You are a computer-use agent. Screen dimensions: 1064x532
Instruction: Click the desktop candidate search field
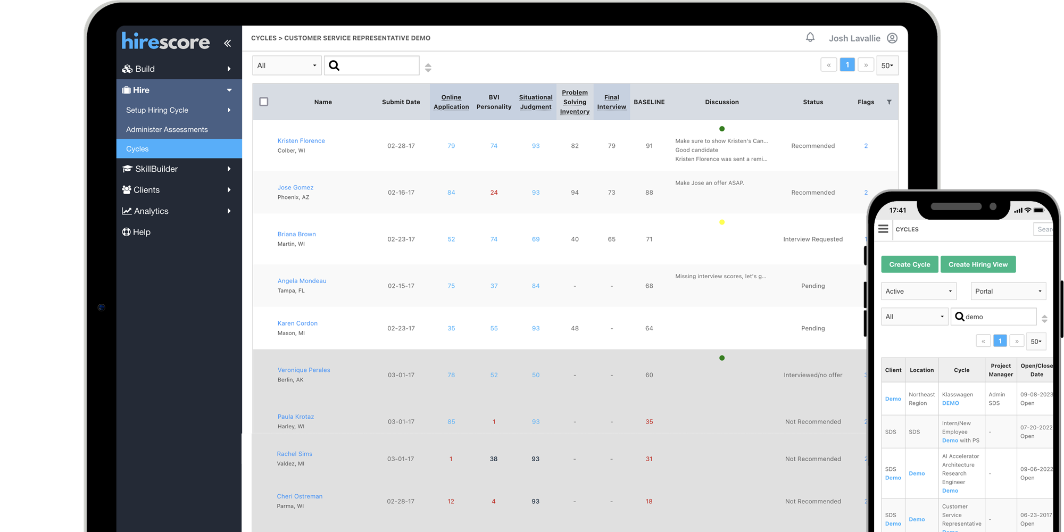pos(378,65)
